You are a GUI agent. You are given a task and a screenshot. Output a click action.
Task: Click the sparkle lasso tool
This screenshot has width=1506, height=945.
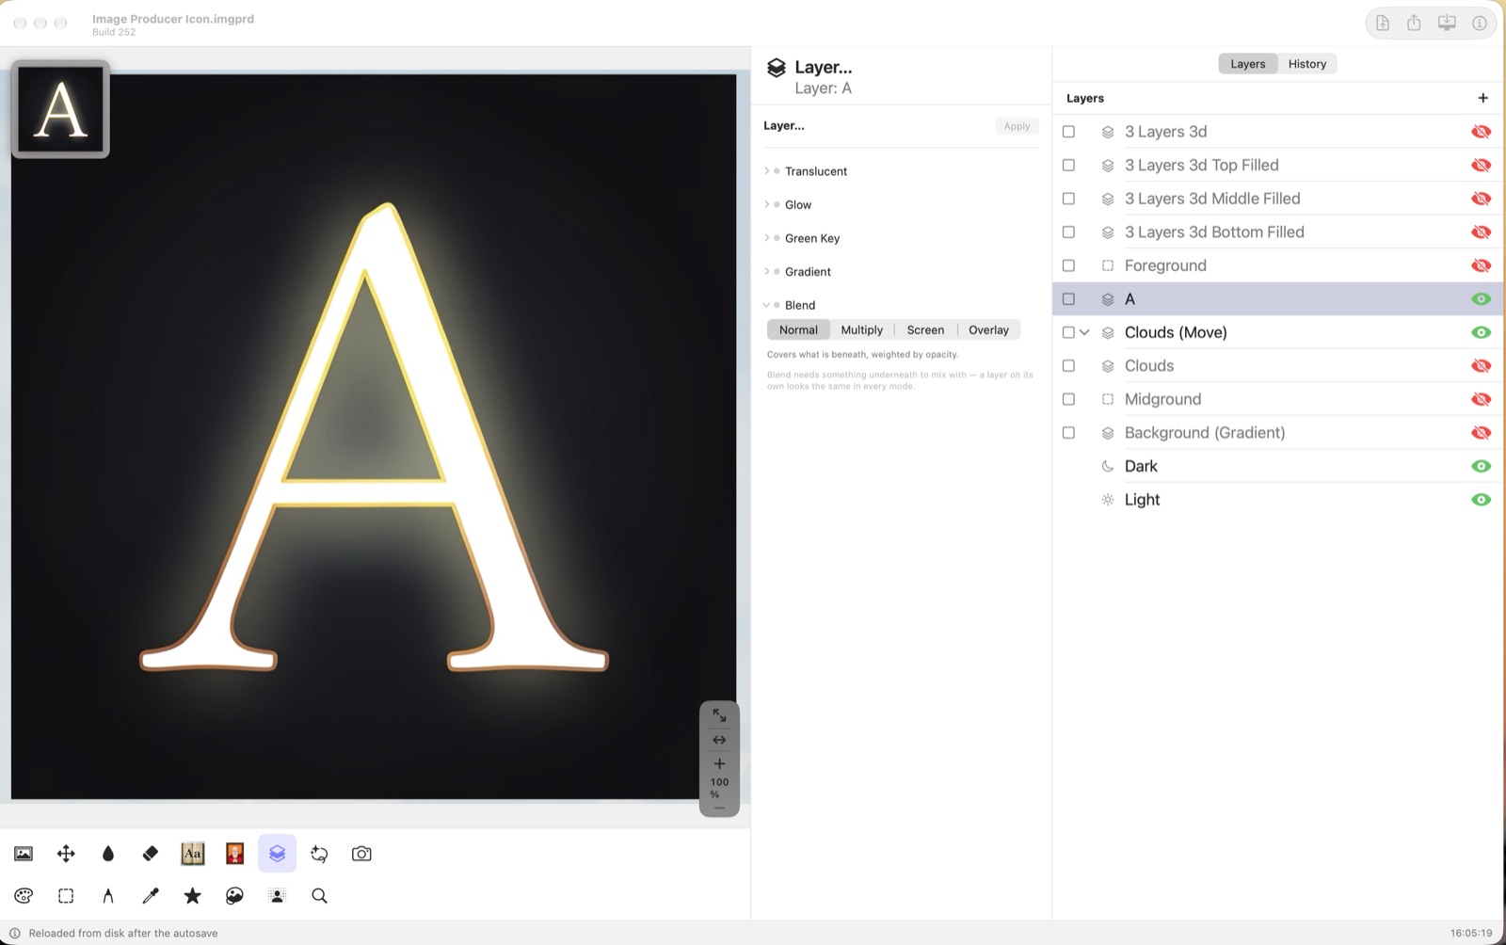tap(319, 854)
